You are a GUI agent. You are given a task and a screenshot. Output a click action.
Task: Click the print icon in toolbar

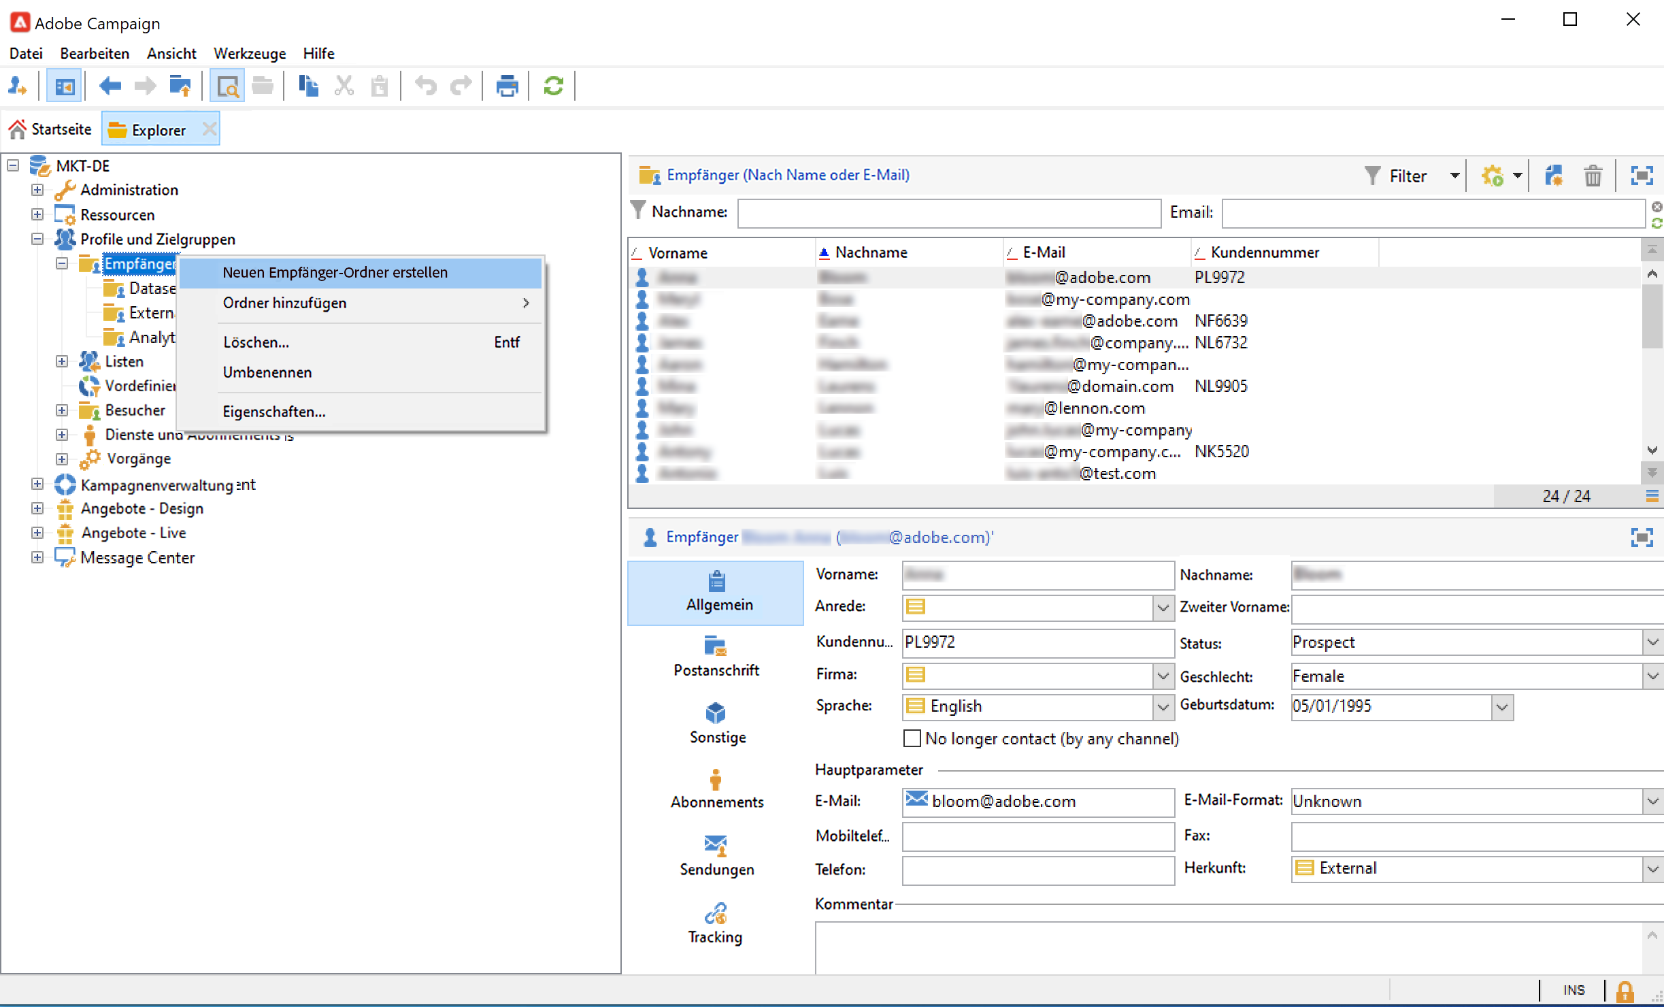click(x=507, y=86)
